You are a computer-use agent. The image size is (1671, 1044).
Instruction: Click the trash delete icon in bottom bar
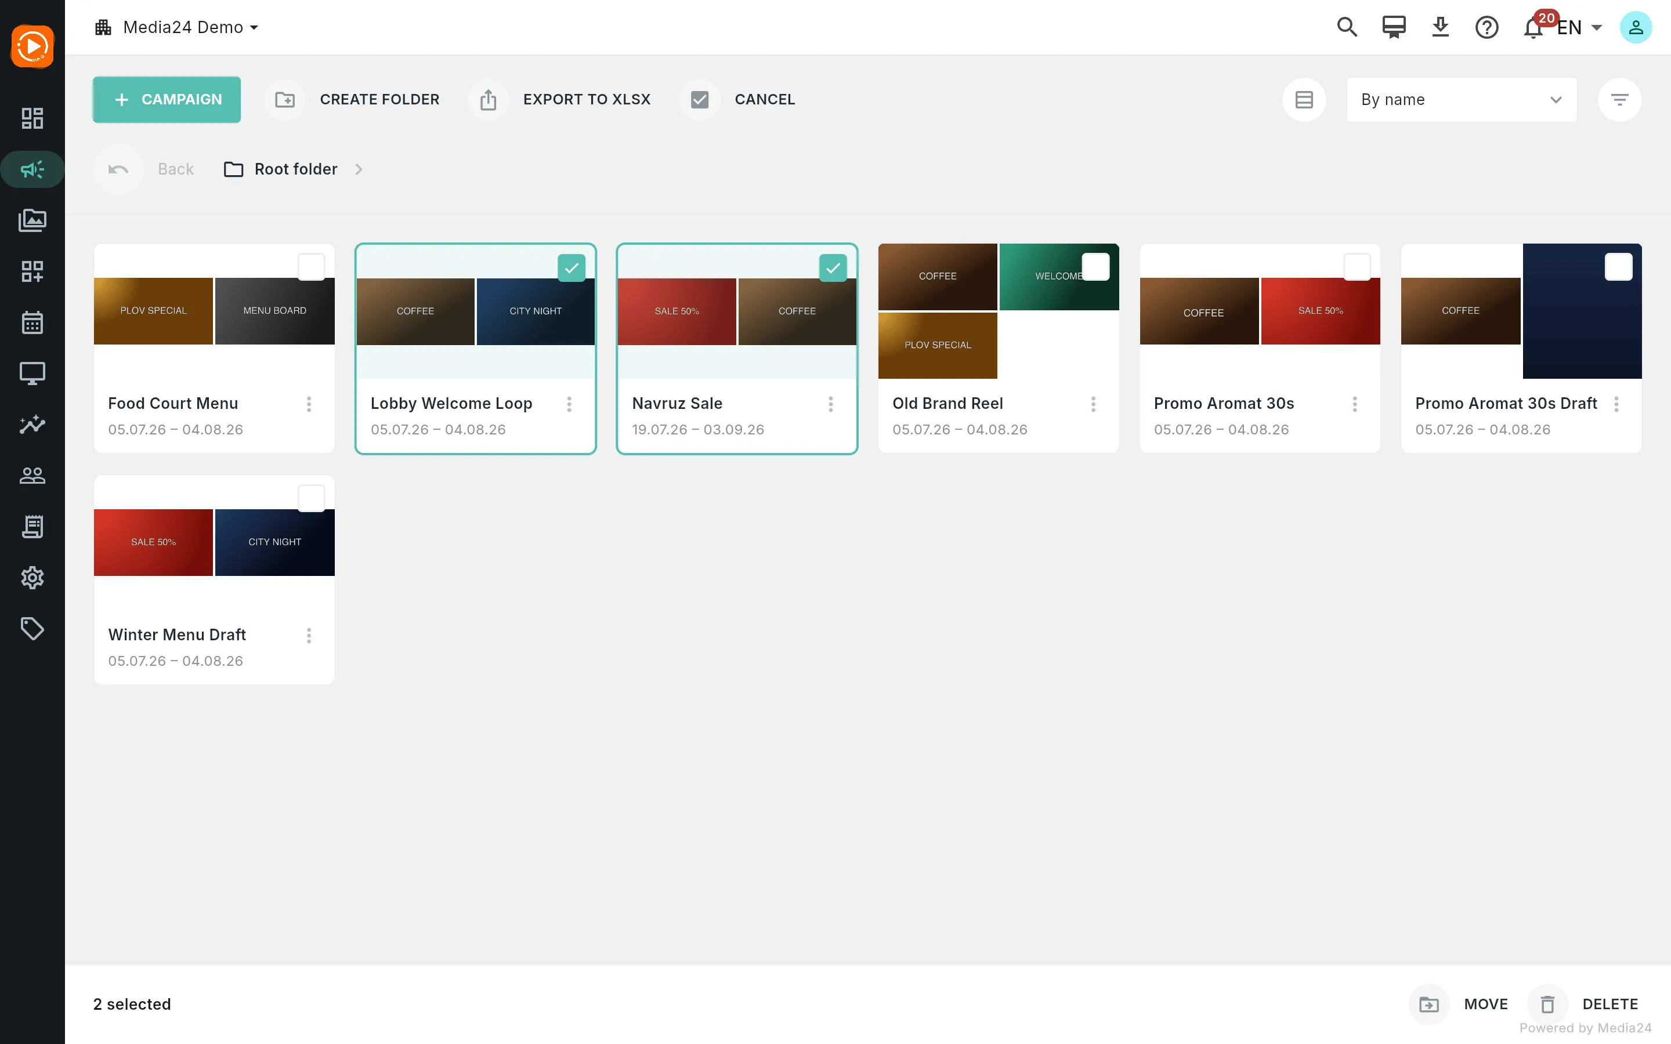click(1547, 1004)
